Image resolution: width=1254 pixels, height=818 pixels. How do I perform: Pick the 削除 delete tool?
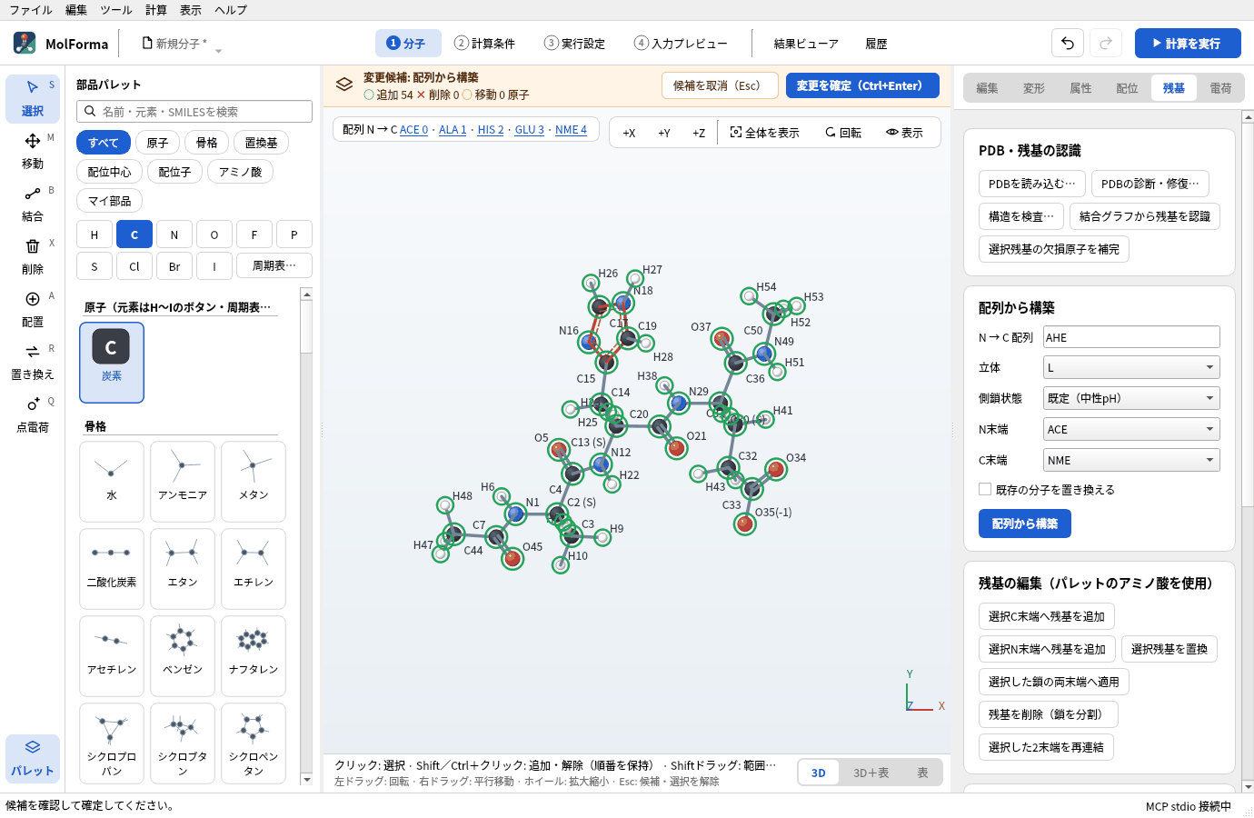(33, 256)
